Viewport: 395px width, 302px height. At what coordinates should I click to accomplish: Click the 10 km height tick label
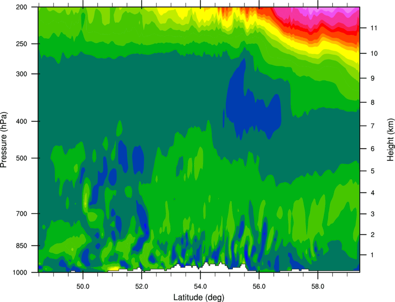tap(374, 53)
